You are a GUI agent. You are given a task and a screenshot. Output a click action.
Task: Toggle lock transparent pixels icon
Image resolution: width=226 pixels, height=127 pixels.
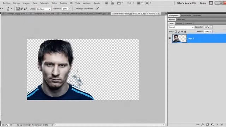[176, 31]
